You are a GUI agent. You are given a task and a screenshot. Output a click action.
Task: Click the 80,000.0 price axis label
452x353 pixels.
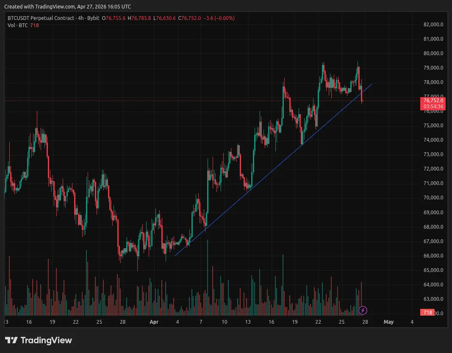(x=433, y=53)
